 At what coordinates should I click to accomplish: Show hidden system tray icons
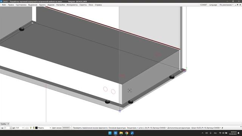point(203,133)
